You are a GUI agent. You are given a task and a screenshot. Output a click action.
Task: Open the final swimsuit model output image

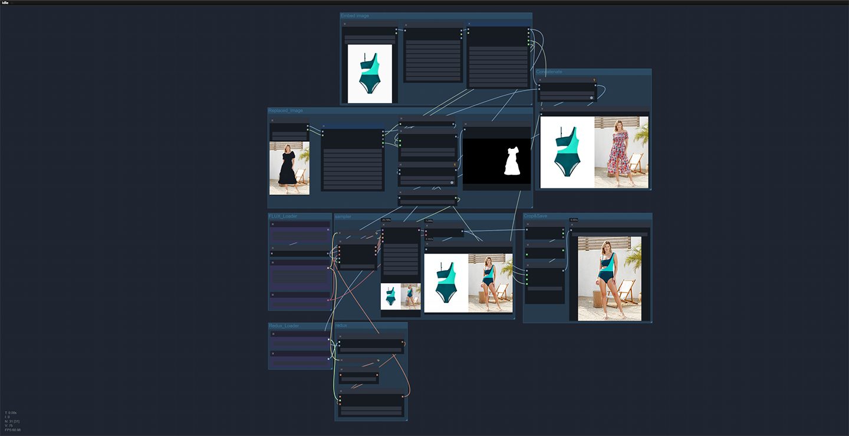coord(609,278)
